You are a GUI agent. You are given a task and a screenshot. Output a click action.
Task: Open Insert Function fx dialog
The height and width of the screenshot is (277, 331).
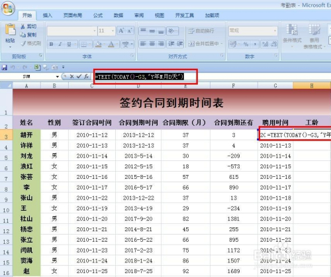click(86, 76)
